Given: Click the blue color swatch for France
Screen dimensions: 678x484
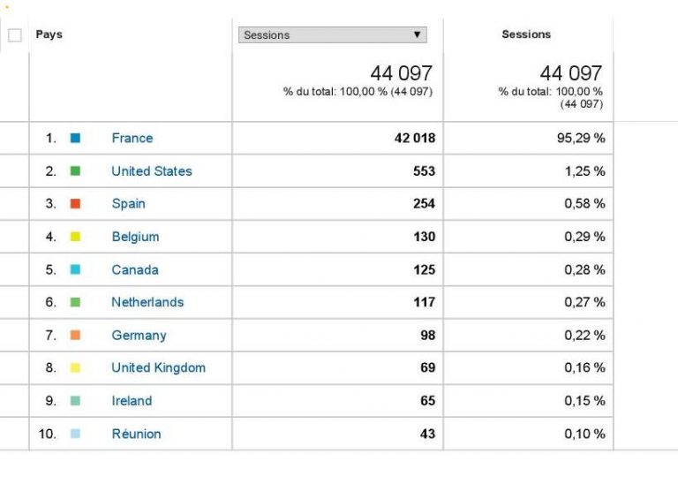Looking at the screenshot, I should (x=75, y=139).
